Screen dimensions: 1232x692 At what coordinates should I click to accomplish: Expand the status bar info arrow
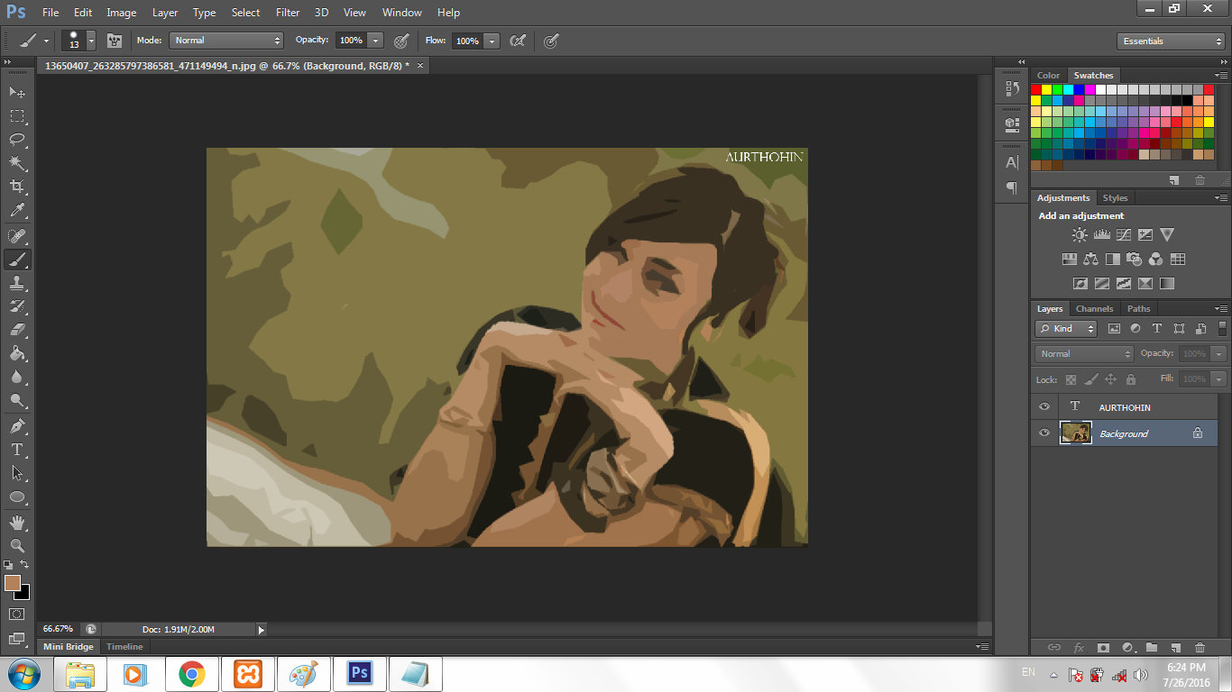[x=262, y=630]
